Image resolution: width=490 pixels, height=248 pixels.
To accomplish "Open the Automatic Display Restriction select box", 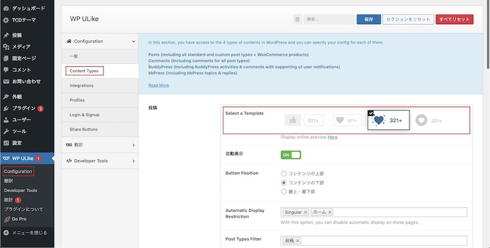I will pyautogui.click(x=374, y=212).
